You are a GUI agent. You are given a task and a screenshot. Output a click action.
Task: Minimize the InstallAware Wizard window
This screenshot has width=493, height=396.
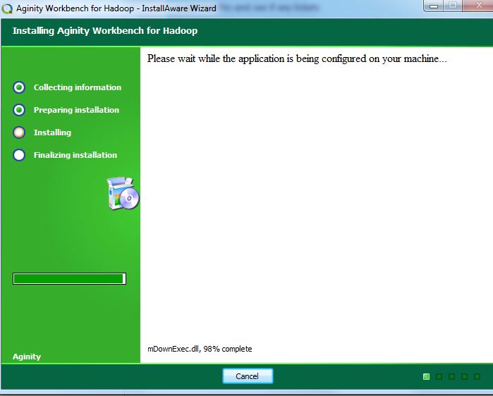pos(434,6)
